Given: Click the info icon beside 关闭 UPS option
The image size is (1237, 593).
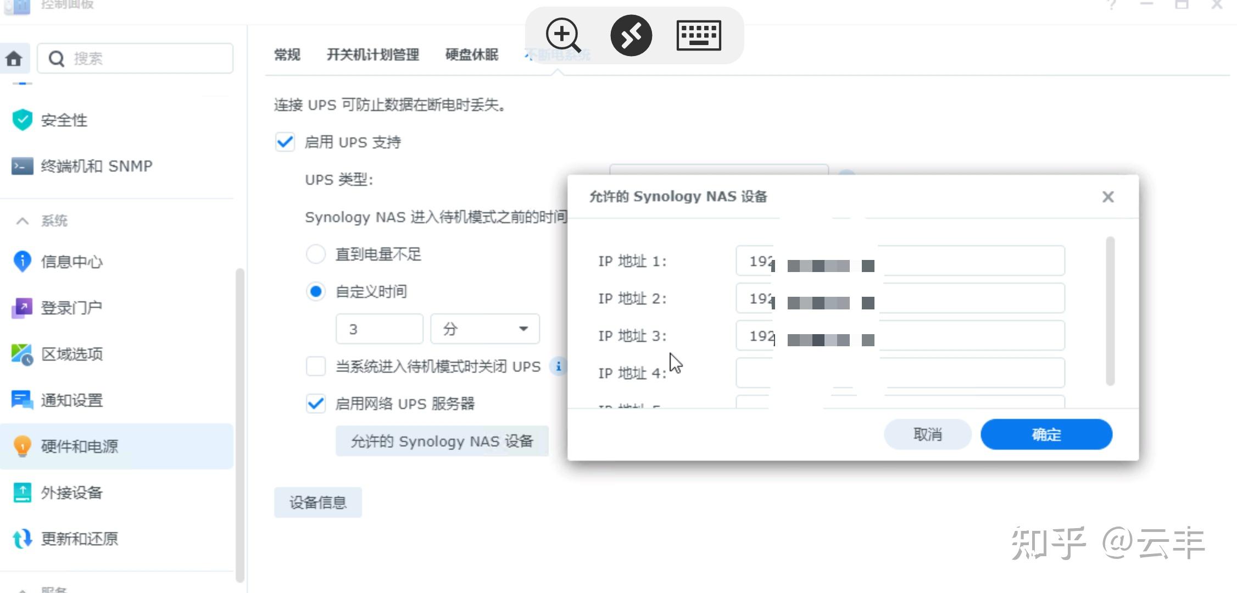Looking at the screenshot, I should [x=559, y=367].
